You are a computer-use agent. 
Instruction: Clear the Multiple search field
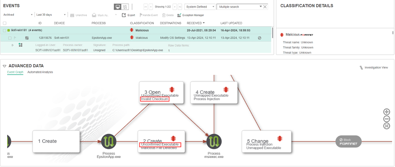click(265, 7)
